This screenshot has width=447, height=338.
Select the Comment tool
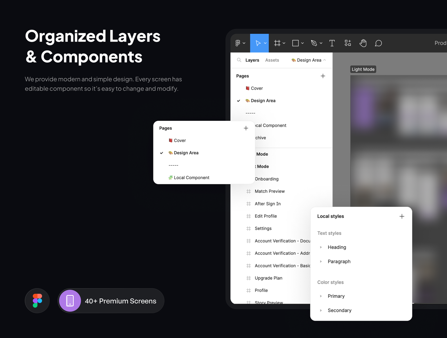pos(378,43)
